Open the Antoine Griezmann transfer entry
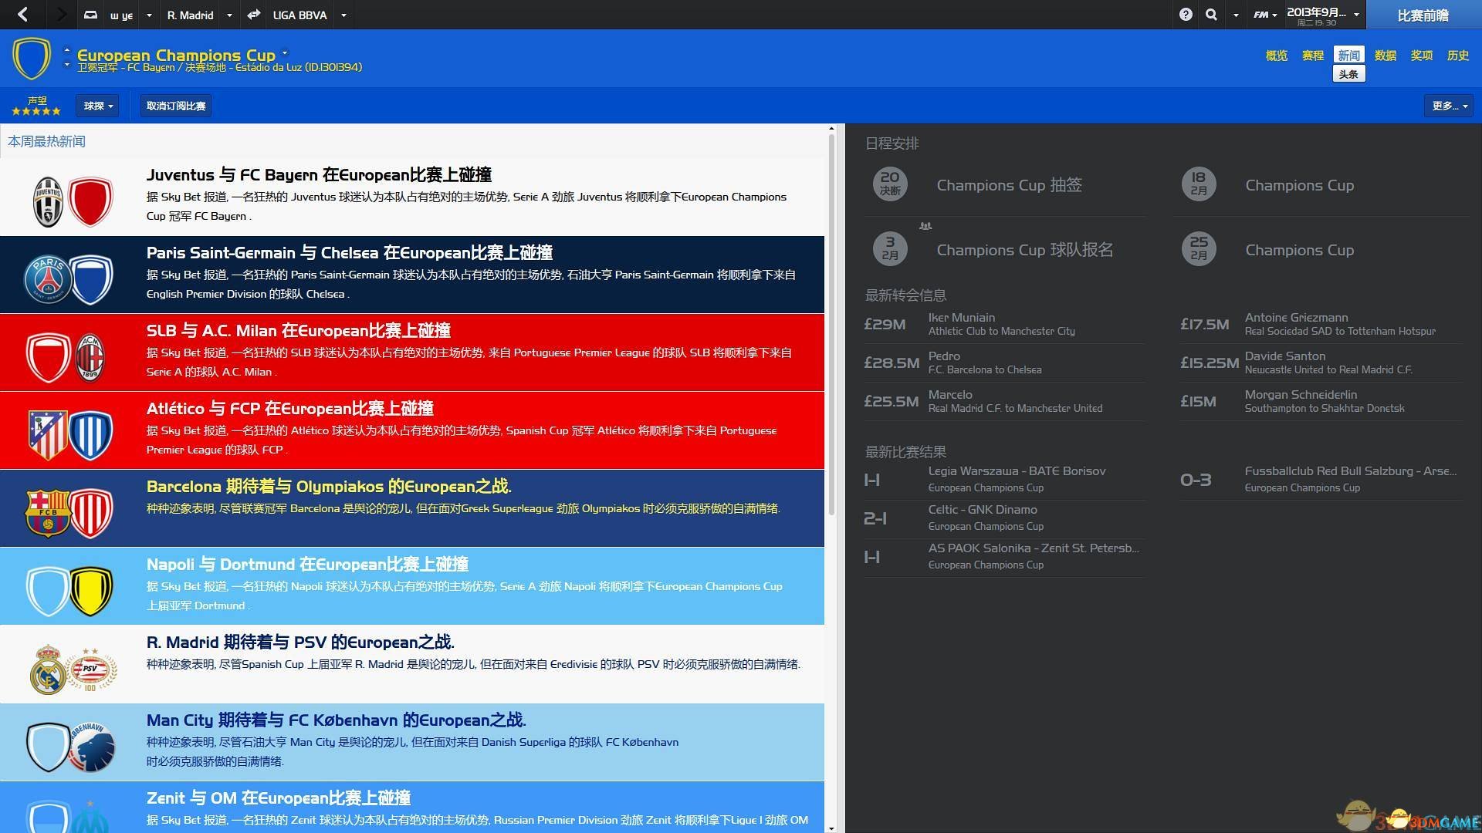The width and height of the screenshot is (1482, 833). tap(1320, 324)
